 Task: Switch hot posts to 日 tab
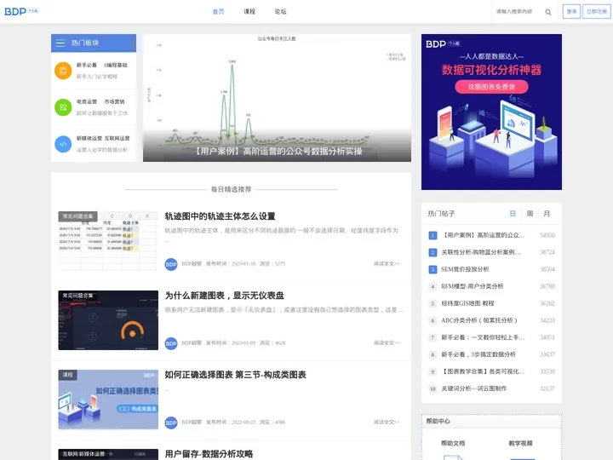[513, 214]
